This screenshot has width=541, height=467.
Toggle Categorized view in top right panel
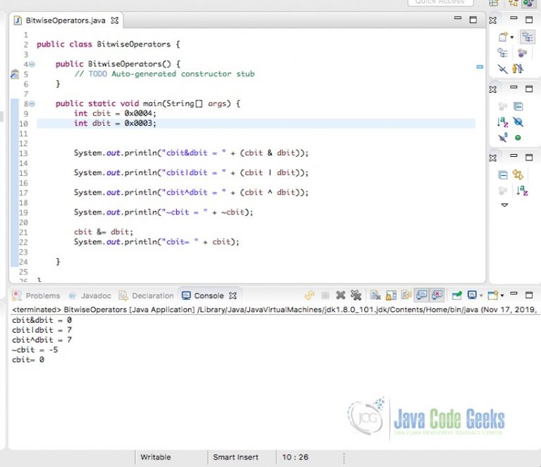tap(528, 37)
